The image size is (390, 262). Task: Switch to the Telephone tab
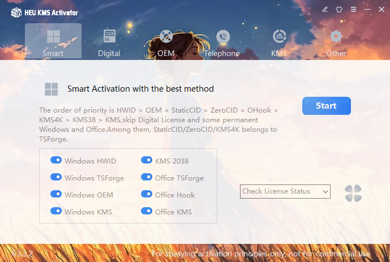222,43
